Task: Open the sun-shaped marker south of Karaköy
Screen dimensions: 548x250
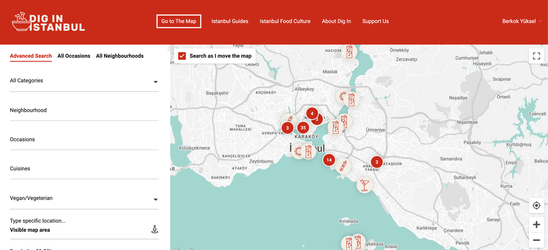Action: click(x=298, y=151)
